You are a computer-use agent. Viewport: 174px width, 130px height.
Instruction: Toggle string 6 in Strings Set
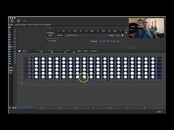click(x=118, y=42)
